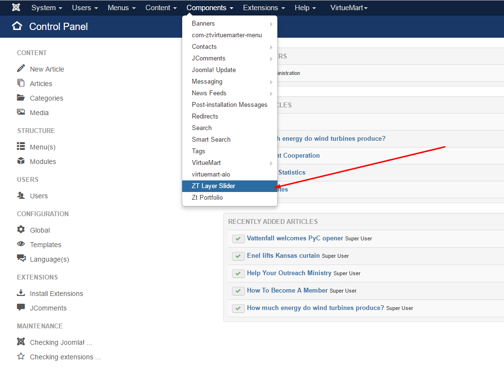Viewport: 504px width, 369px height.
Task: Open the article Vattenfall welcomes PyC opener
Action: pyautogui.click(x=295, y=238)
